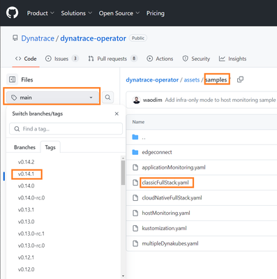Click the file icon beside applicationMonitoring.yaml
277x279 pixels.
[x=135, y=167]
